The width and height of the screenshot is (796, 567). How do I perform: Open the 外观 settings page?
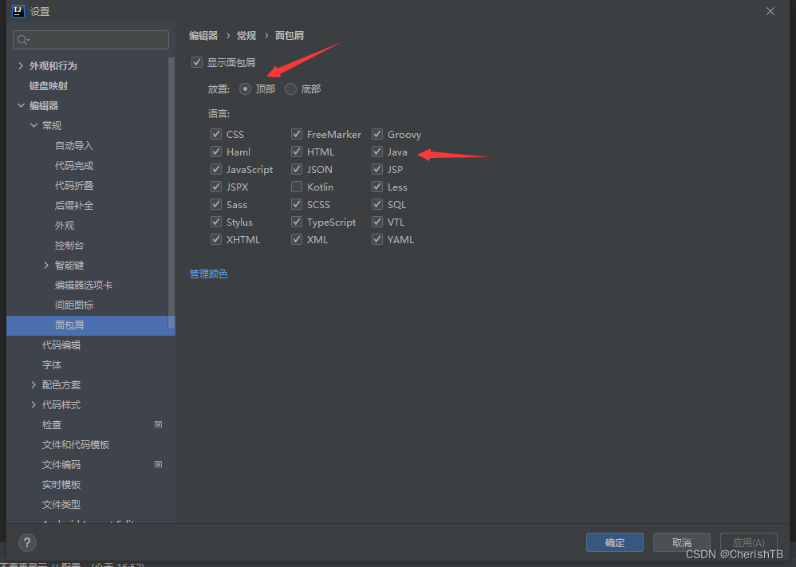click(x=65, y=226)
